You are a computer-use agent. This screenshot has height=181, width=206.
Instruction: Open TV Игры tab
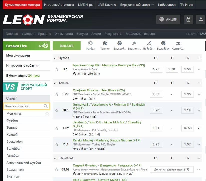tap(187, 5)
